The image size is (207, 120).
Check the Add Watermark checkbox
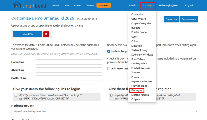pos(108,68)
